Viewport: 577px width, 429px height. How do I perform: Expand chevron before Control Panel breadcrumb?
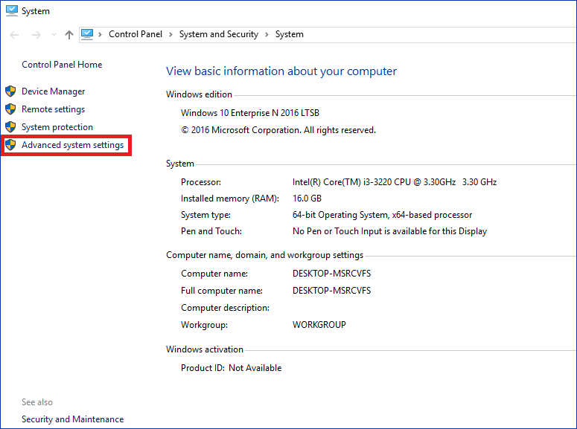[x=100, y=34]
